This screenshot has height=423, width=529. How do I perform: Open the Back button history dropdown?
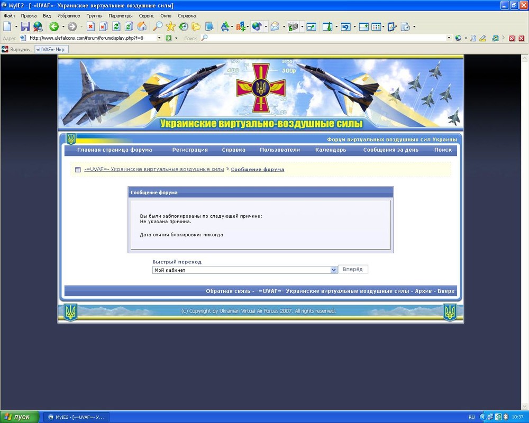click(x=63, y=26)
